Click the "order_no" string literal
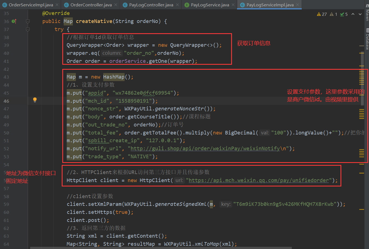This screenshot has height=249, width=369. [x=139, y=53]
